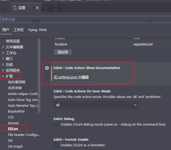Screen dimensions: 171x150
Task: Open Git Graph extension settings
Action: 15,147
